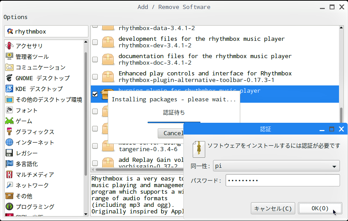Click the search icon beside rhythmbox
The height and width of the screenshot is (221, 348).
[x=10, y=31]
